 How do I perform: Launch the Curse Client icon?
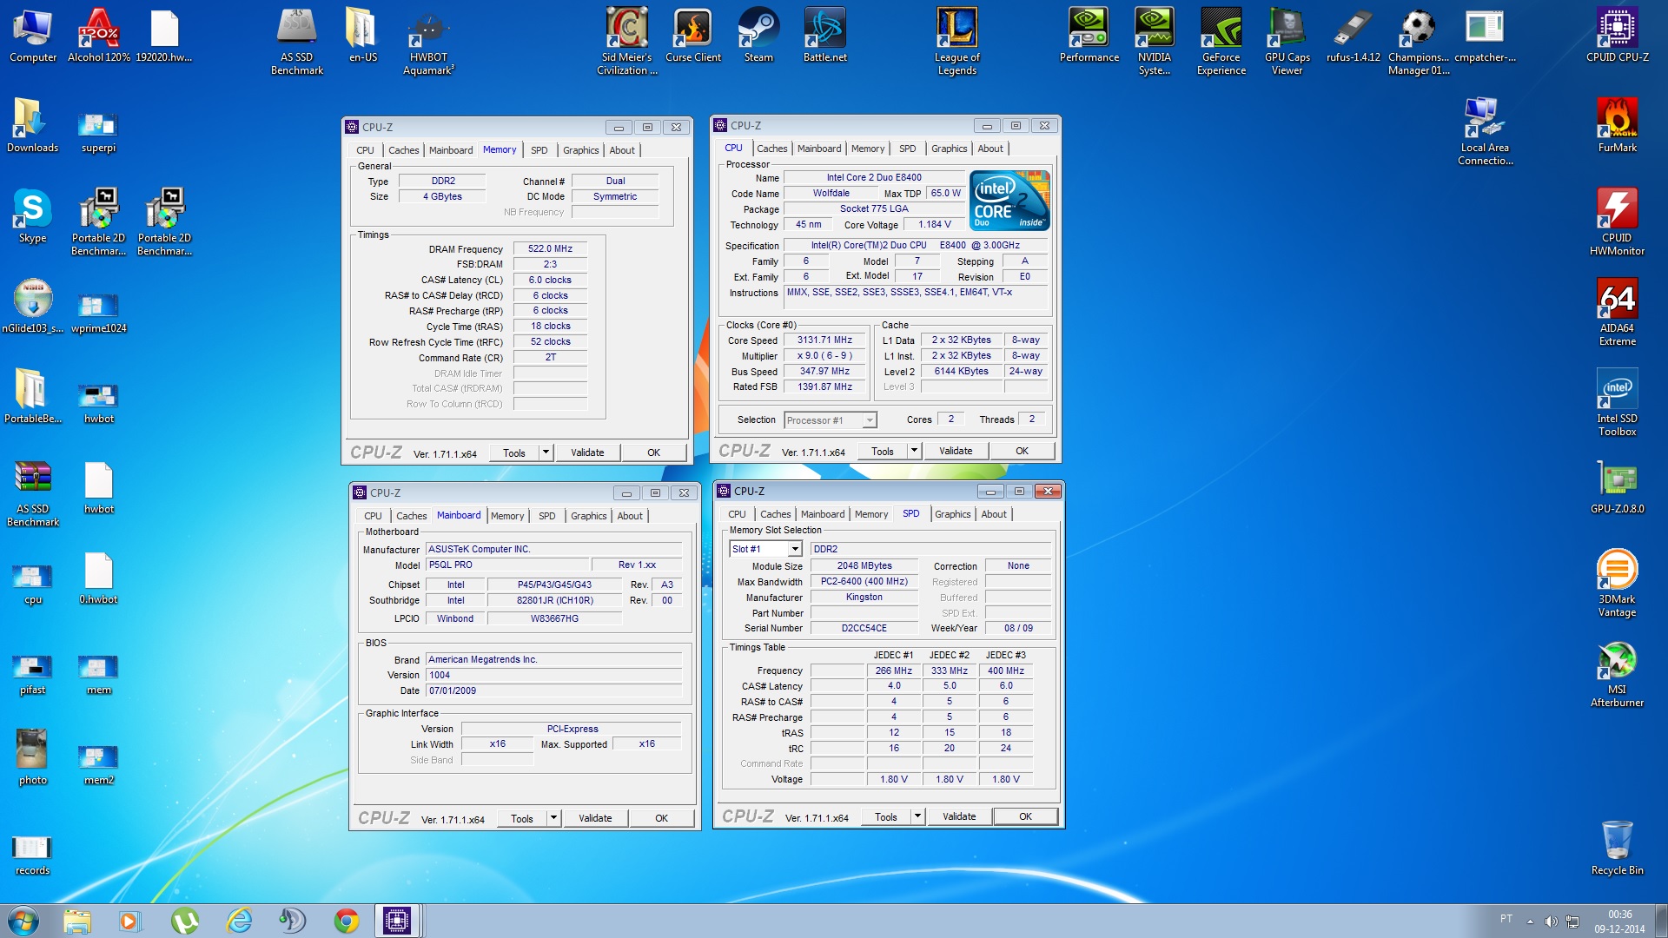tap(693, 36)
